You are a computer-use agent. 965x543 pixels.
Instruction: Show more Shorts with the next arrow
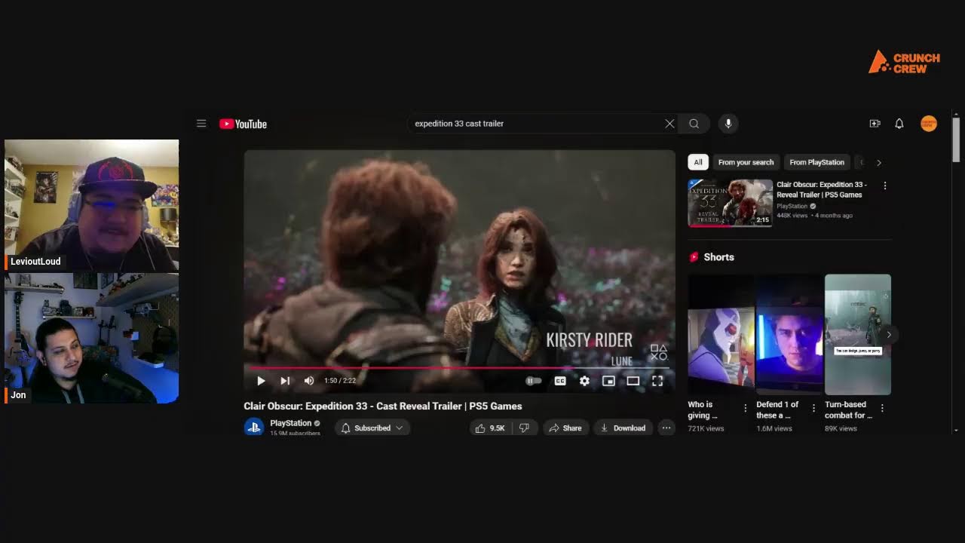coord(889,335)
